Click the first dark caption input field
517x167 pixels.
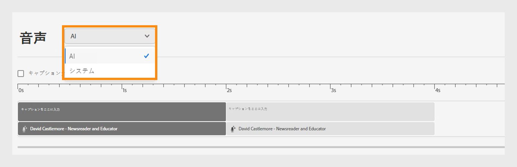click(122, 112)
